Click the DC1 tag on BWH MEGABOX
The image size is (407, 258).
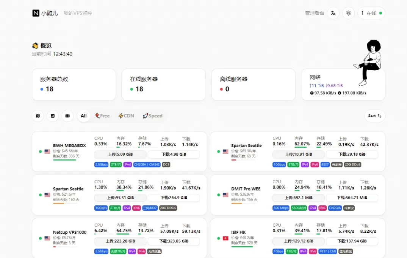click(166, 165)
